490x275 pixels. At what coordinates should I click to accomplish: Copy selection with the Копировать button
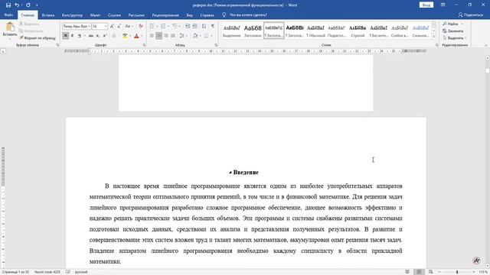pyautogui.click(x=31, y=31)
